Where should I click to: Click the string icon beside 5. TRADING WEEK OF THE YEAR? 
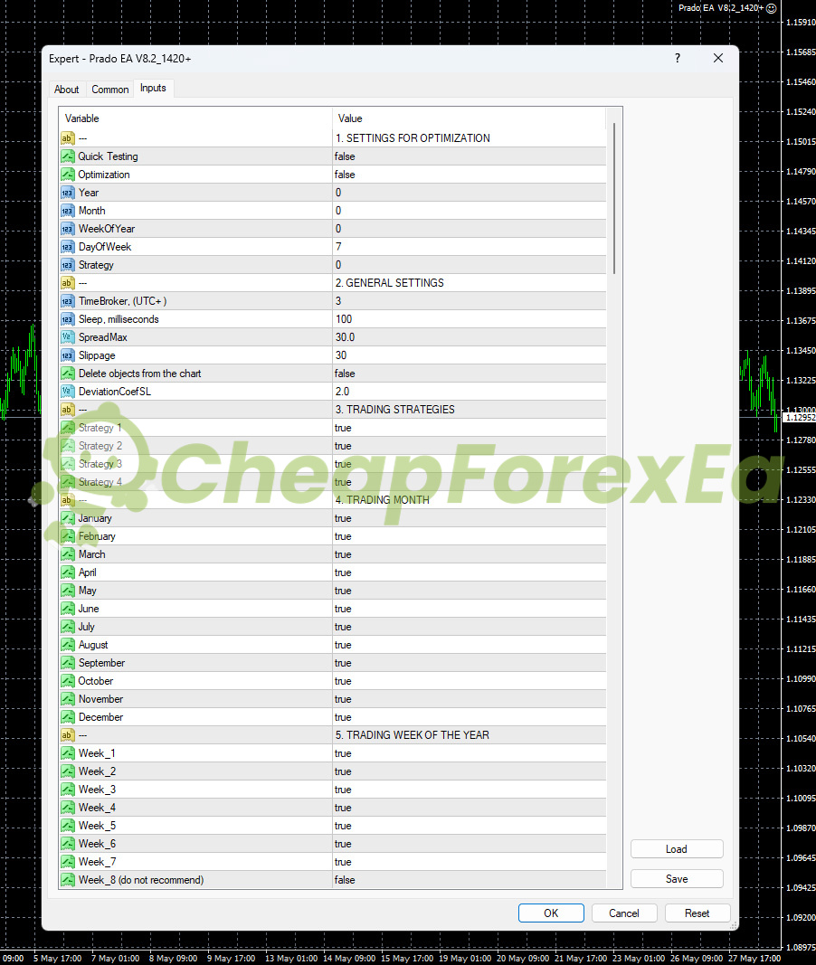tap(68, 735)
